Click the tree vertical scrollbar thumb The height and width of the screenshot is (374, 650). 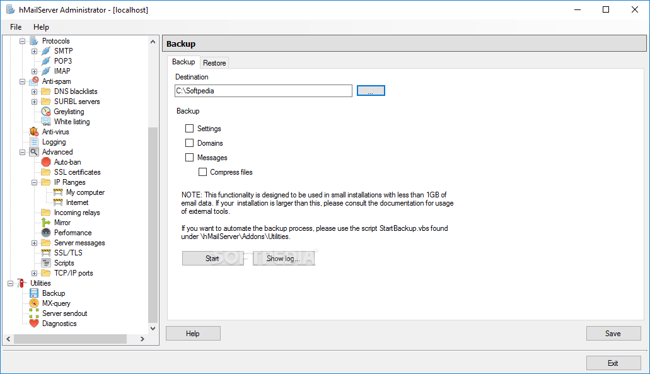tap(153, 225)
